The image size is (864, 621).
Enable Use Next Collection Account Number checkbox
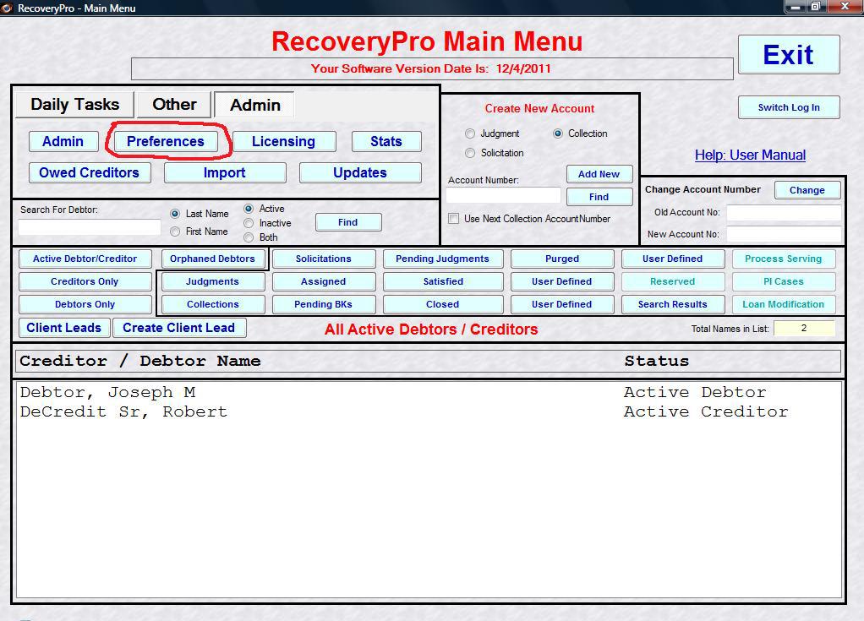[x=453, y=219]
